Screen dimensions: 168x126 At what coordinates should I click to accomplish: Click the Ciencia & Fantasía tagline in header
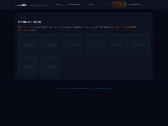click(x=37, y=5)
